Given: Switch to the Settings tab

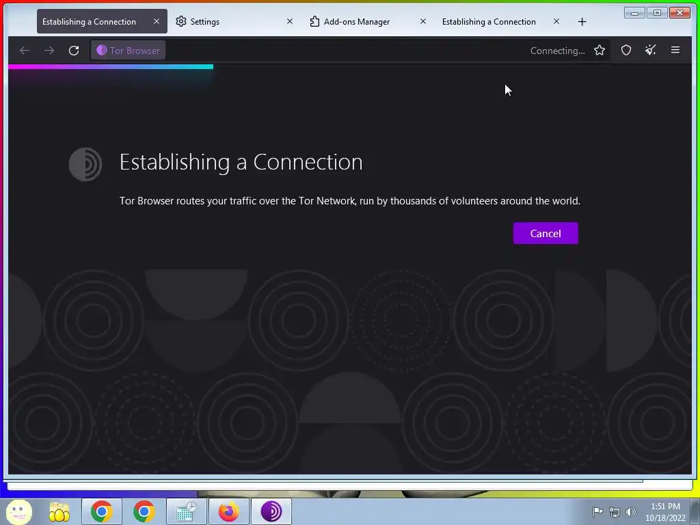Looking at the screenshot, I should click(x=234, y=21).
